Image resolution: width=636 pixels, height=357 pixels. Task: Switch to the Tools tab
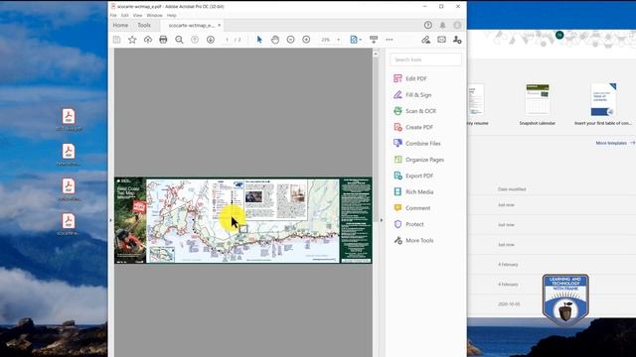144,25
